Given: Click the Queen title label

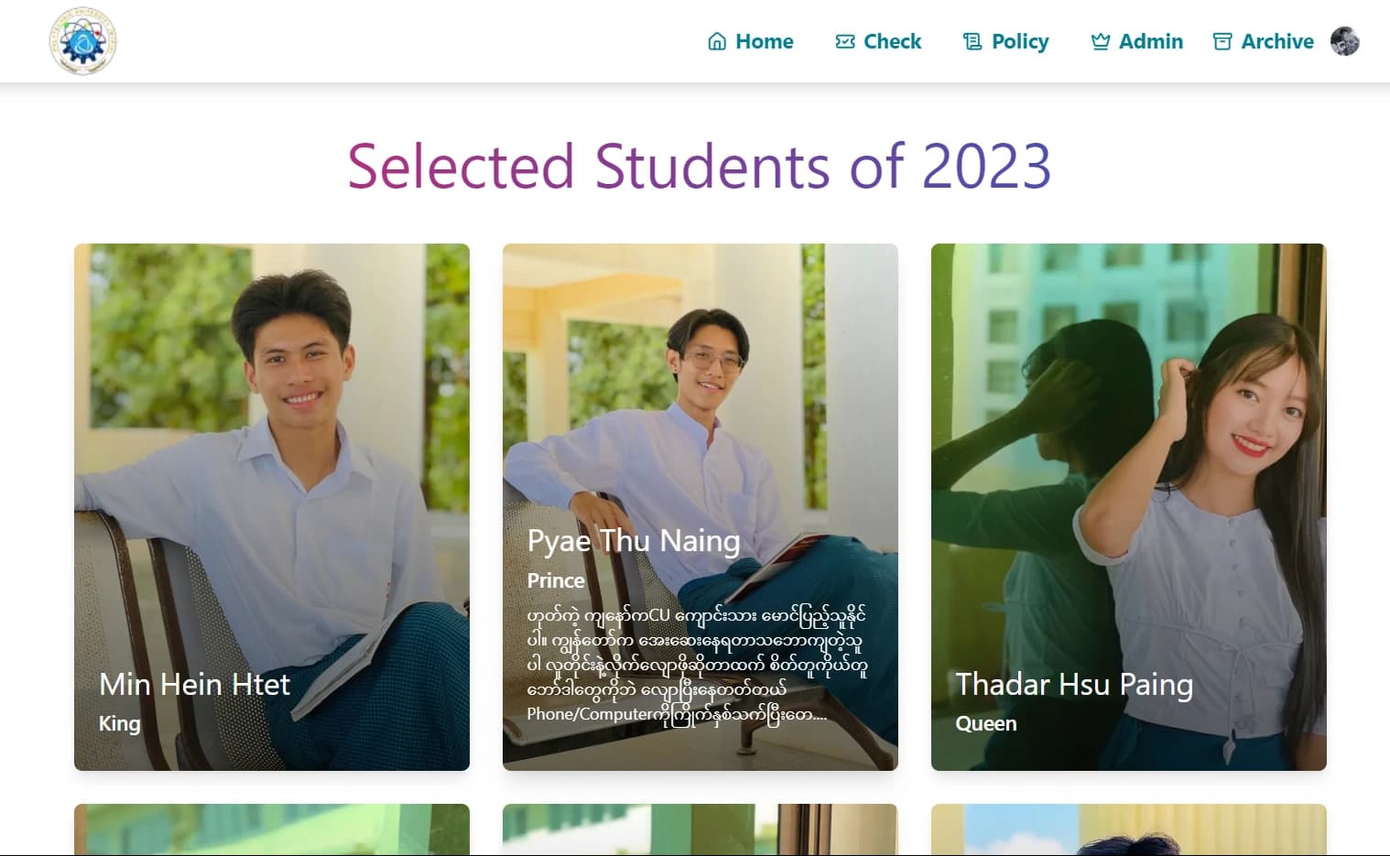Looking at the screenshot, I should coord(985,723).
